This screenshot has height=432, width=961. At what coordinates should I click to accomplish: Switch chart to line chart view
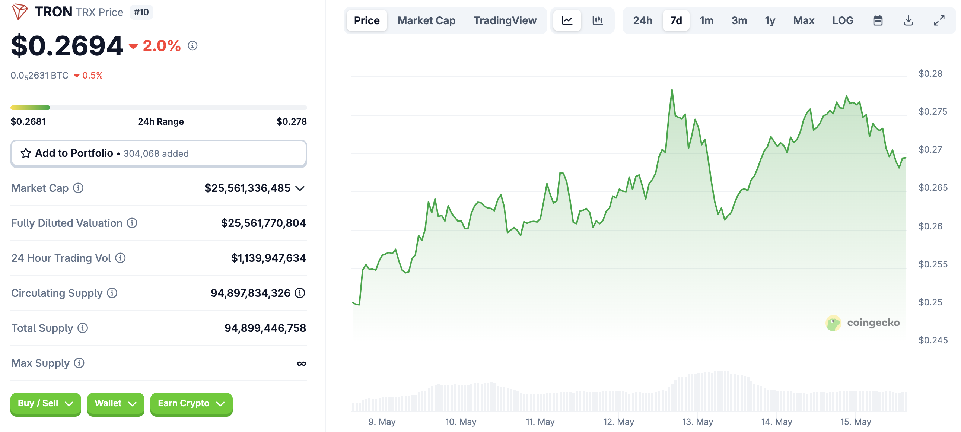[x=566, y=20]
